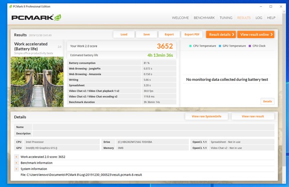Open the HELP menu item

[x=271, y=18]
